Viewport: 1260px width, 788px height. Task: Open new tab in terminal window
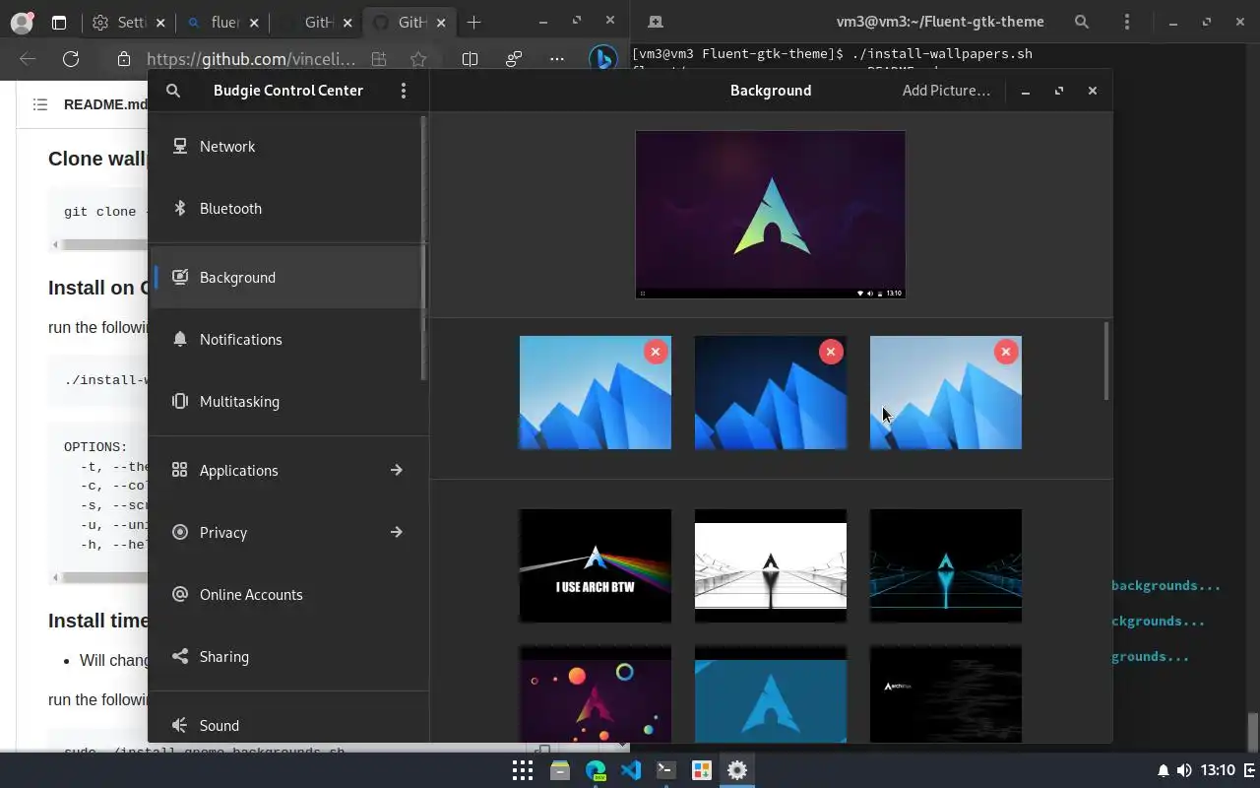[655, 22]
